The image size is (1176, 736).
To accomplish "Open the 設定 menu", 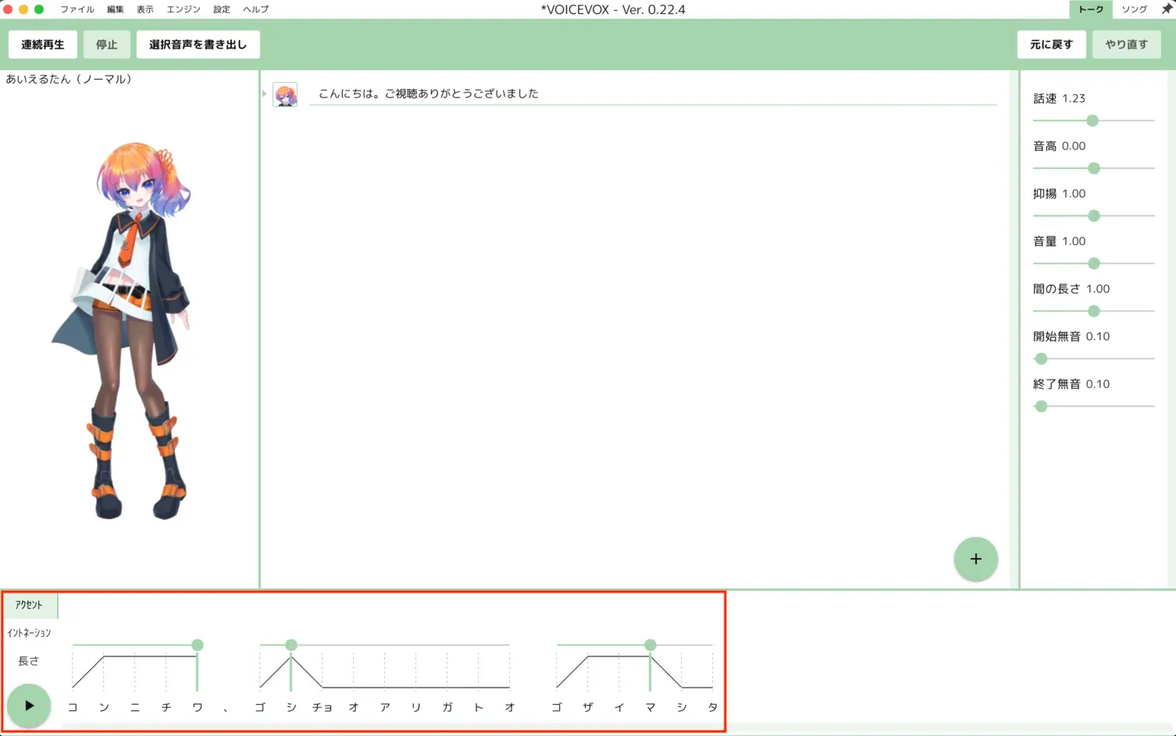I will coord(222,9).
